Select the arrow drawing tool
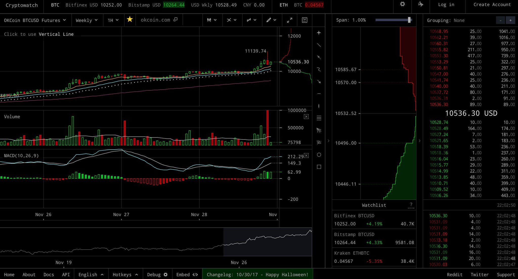Image resolution: width=518 pixels, height=279 pixels. click(x=319, y=82)
